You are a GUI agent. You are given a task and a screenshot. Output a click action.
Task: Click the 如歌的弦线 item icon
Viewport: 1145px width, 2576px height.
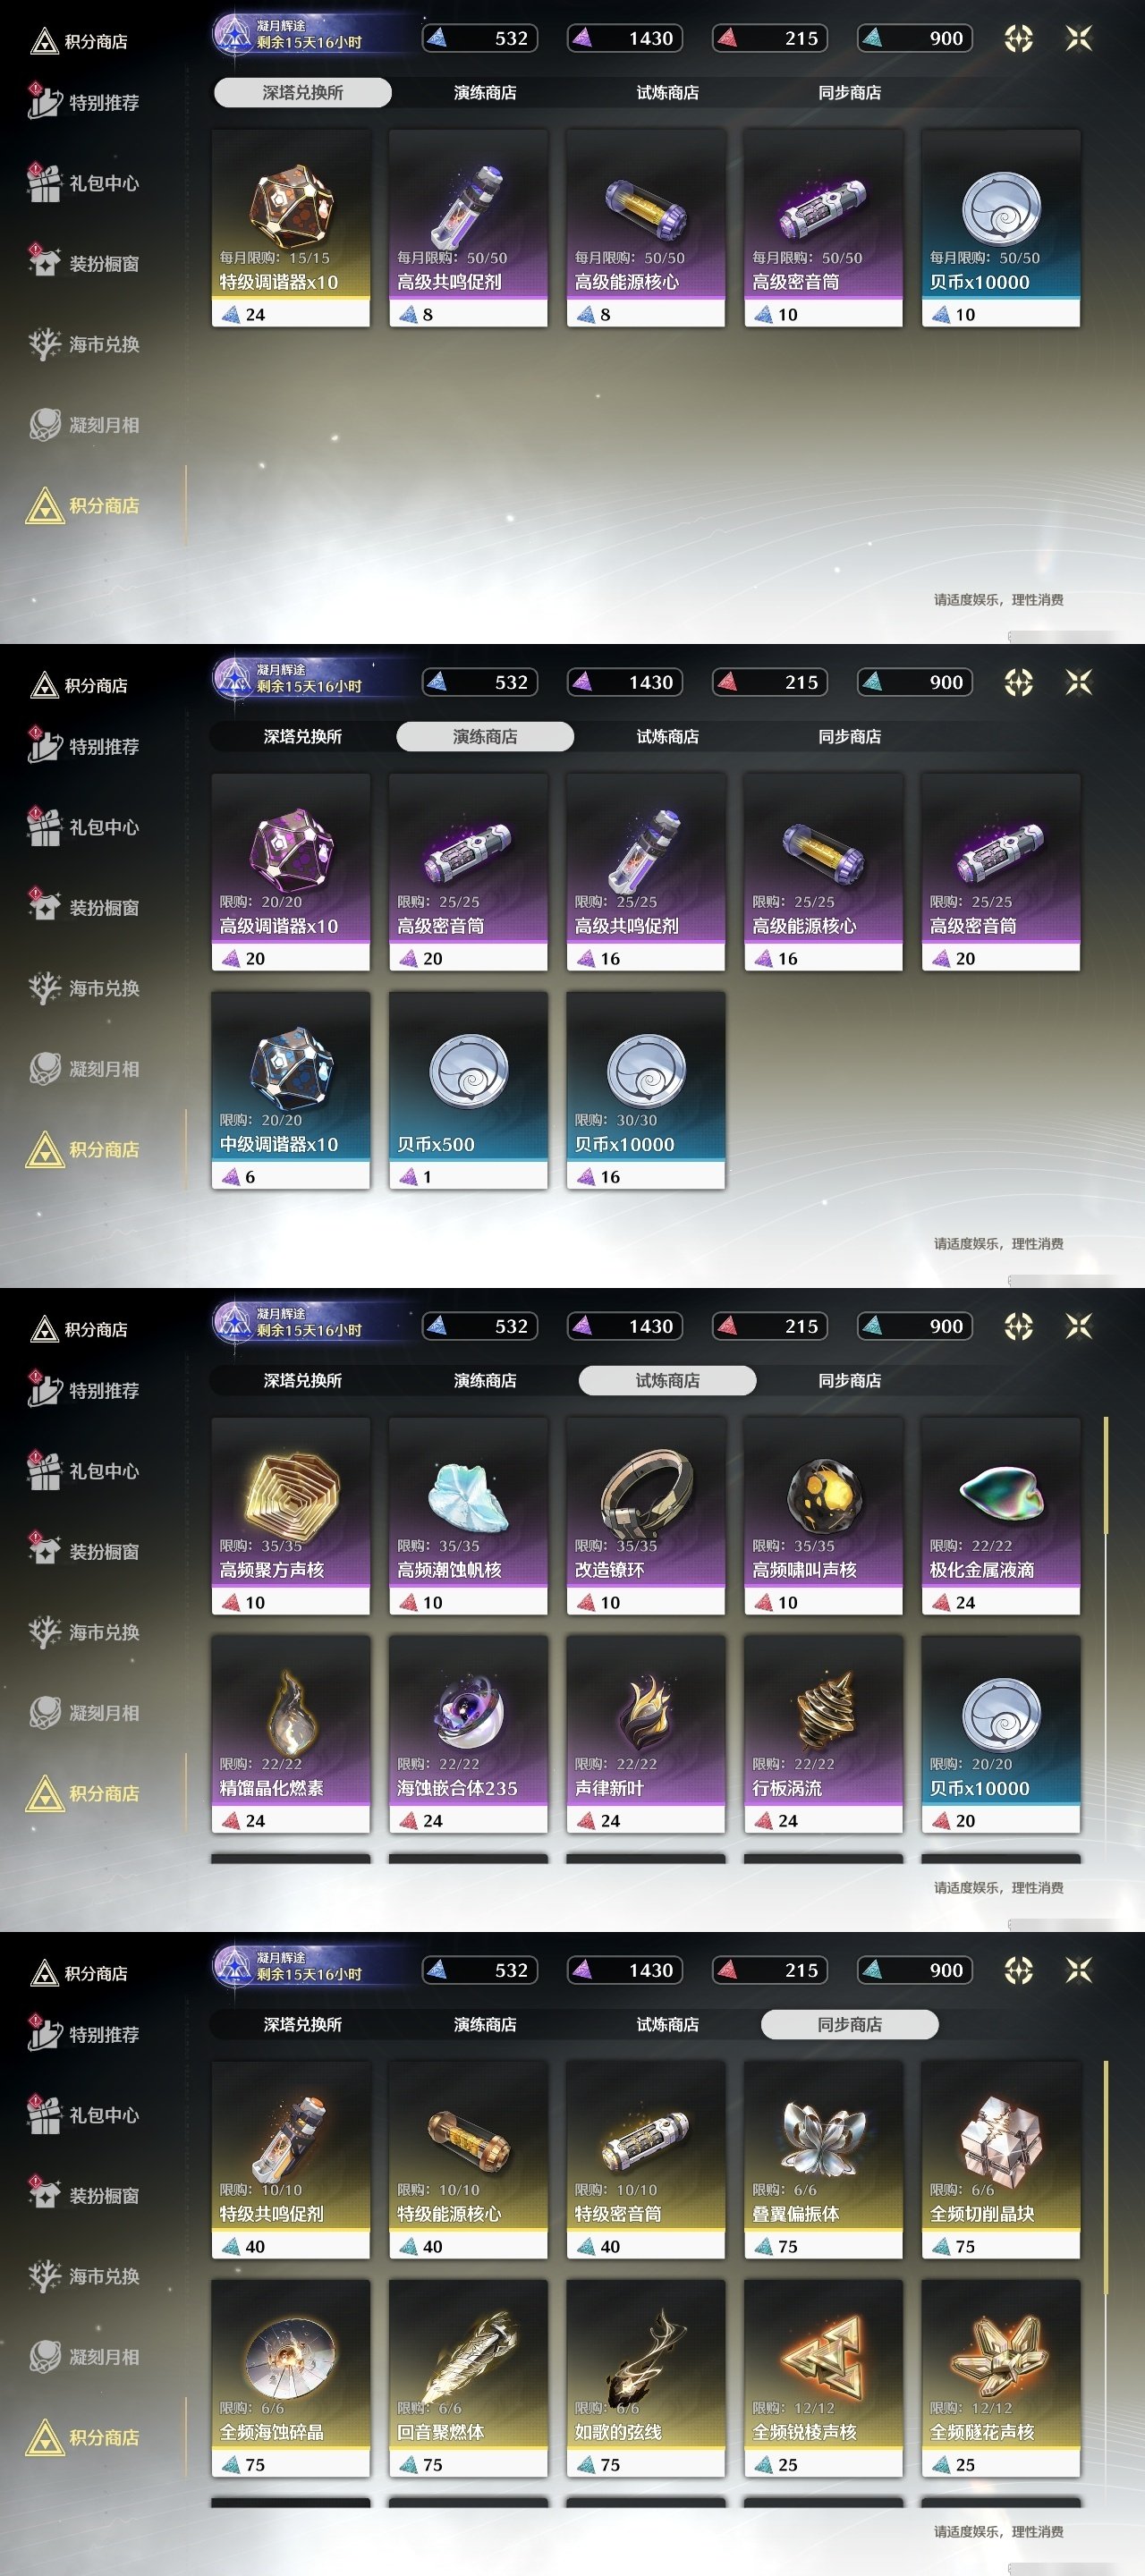646,2355
